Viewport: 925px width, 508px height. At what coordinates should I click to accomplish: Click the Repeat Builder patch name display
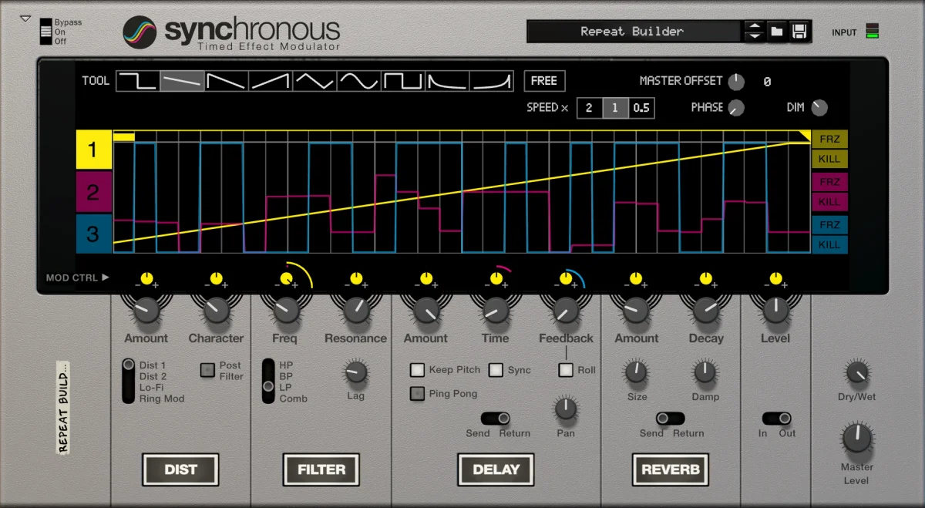pyautogui.click(x=633, y=32)
